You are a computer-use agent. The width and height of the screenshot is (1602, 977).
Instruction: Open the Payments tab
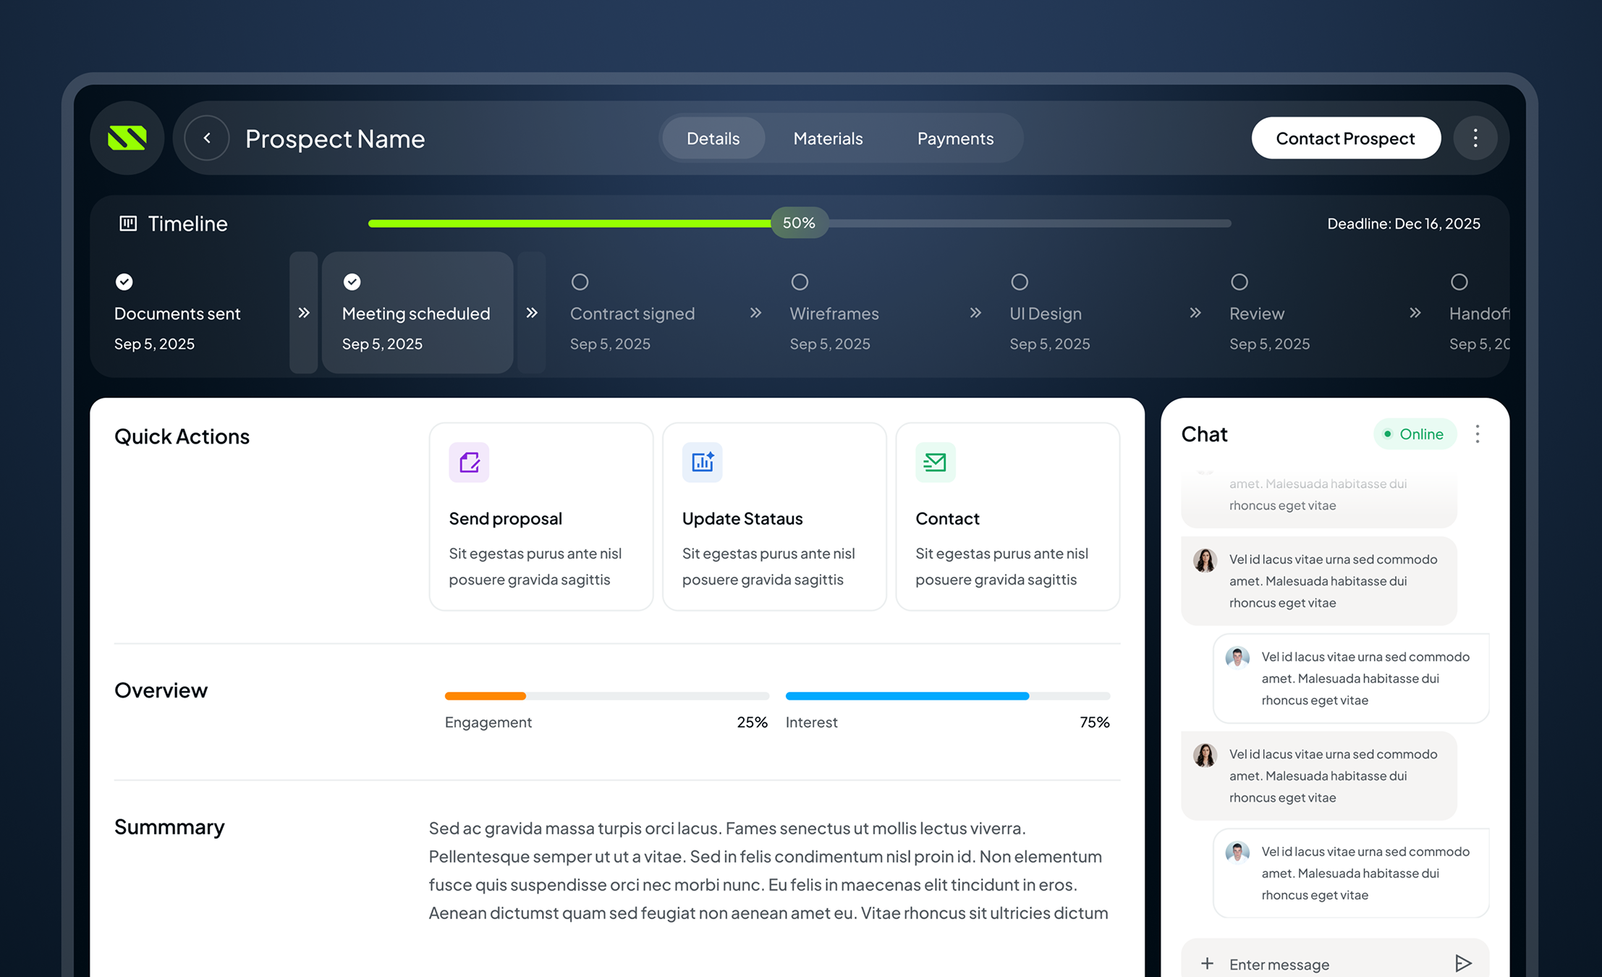(x=955, y=138)
